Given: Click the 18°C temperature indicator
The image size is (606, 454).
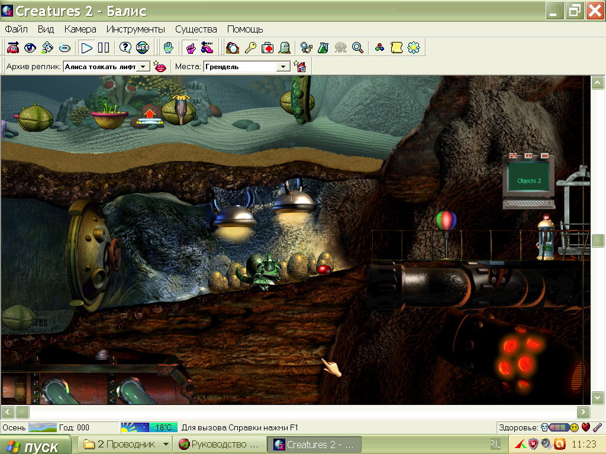Looking at the screenshot, I should click(x=163, y=427).
